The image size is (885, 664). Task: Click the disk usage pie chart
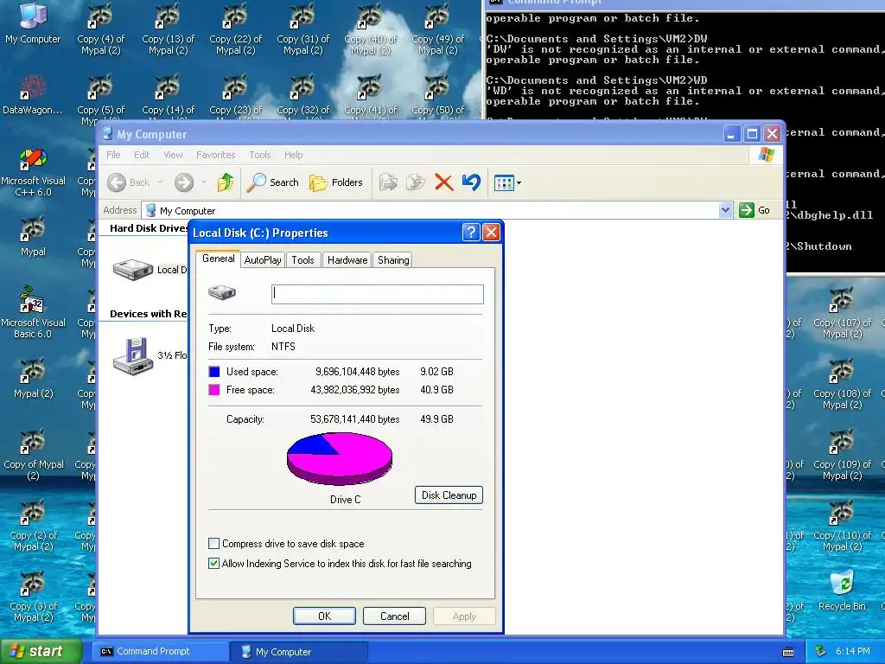(x=339, y=458)
